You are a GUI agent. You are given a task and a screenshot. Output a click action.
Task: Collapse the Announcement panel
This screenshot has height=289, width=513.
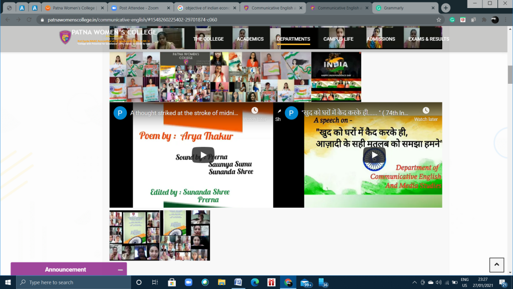(120, 270)
